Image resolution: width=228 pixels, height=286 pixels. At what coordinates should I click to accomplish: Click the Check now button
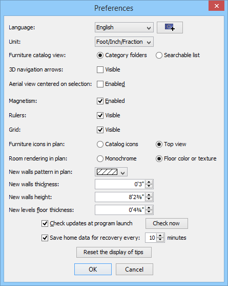point(167,223)
